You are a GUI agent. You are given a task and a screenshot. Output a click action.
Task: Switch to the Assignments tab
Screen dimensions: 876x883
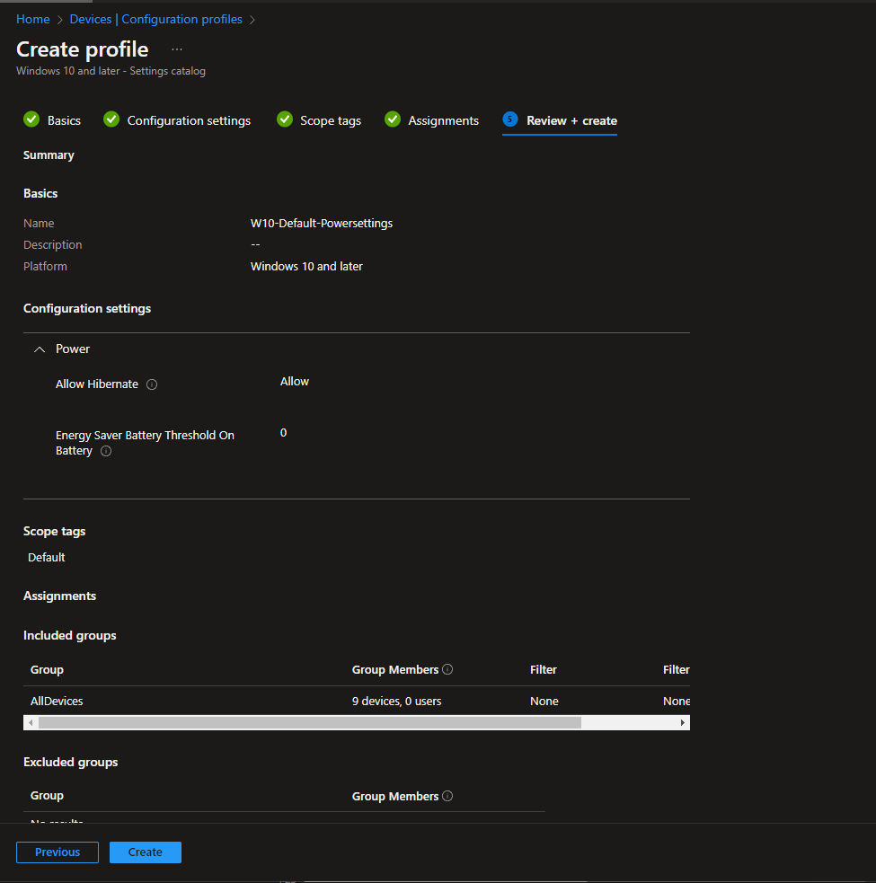point(443,120)
